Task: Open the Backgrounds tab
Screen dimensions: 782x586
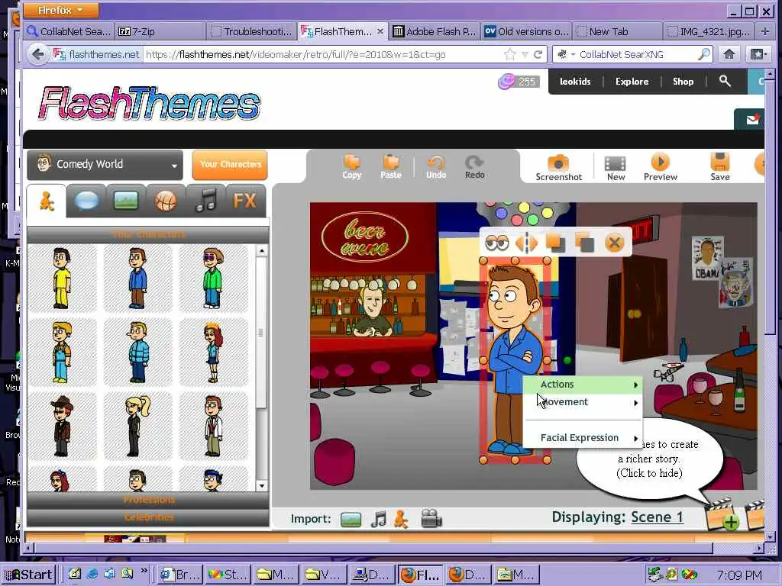Action: pyautogui.click(x=126, y=201)
